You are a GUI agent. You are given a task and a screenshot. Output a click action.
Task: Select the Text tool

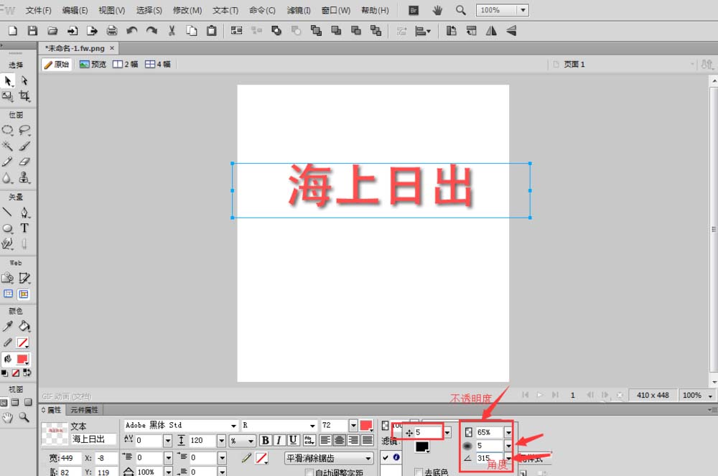coord(24,227)
